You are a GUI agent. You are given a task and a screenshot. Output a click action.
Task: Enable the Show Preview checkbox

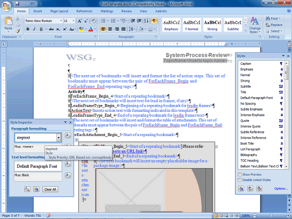(240, 174)
